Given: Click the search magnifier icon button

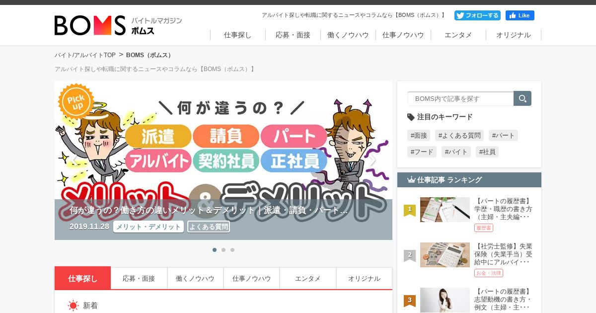Looking at the screenshot, I should click(522, 98).
